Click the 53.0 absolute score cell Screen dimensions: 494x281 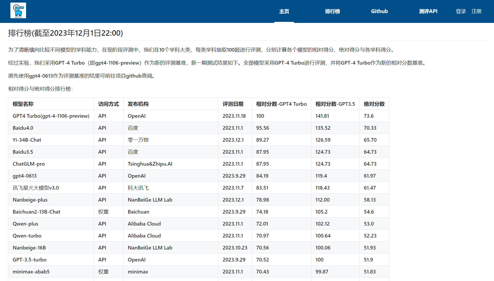click(x=374, y=224)
